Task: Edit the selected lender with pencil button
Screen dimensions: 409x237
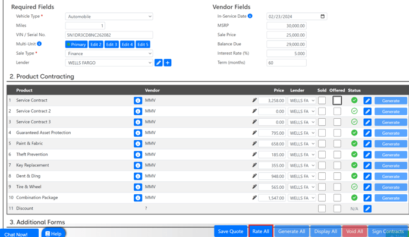Action: point(158,62)
